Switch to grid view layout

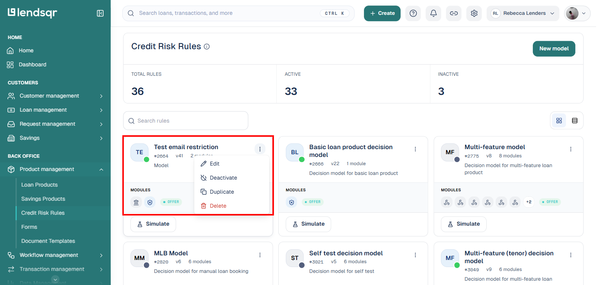tap(559, 121)
